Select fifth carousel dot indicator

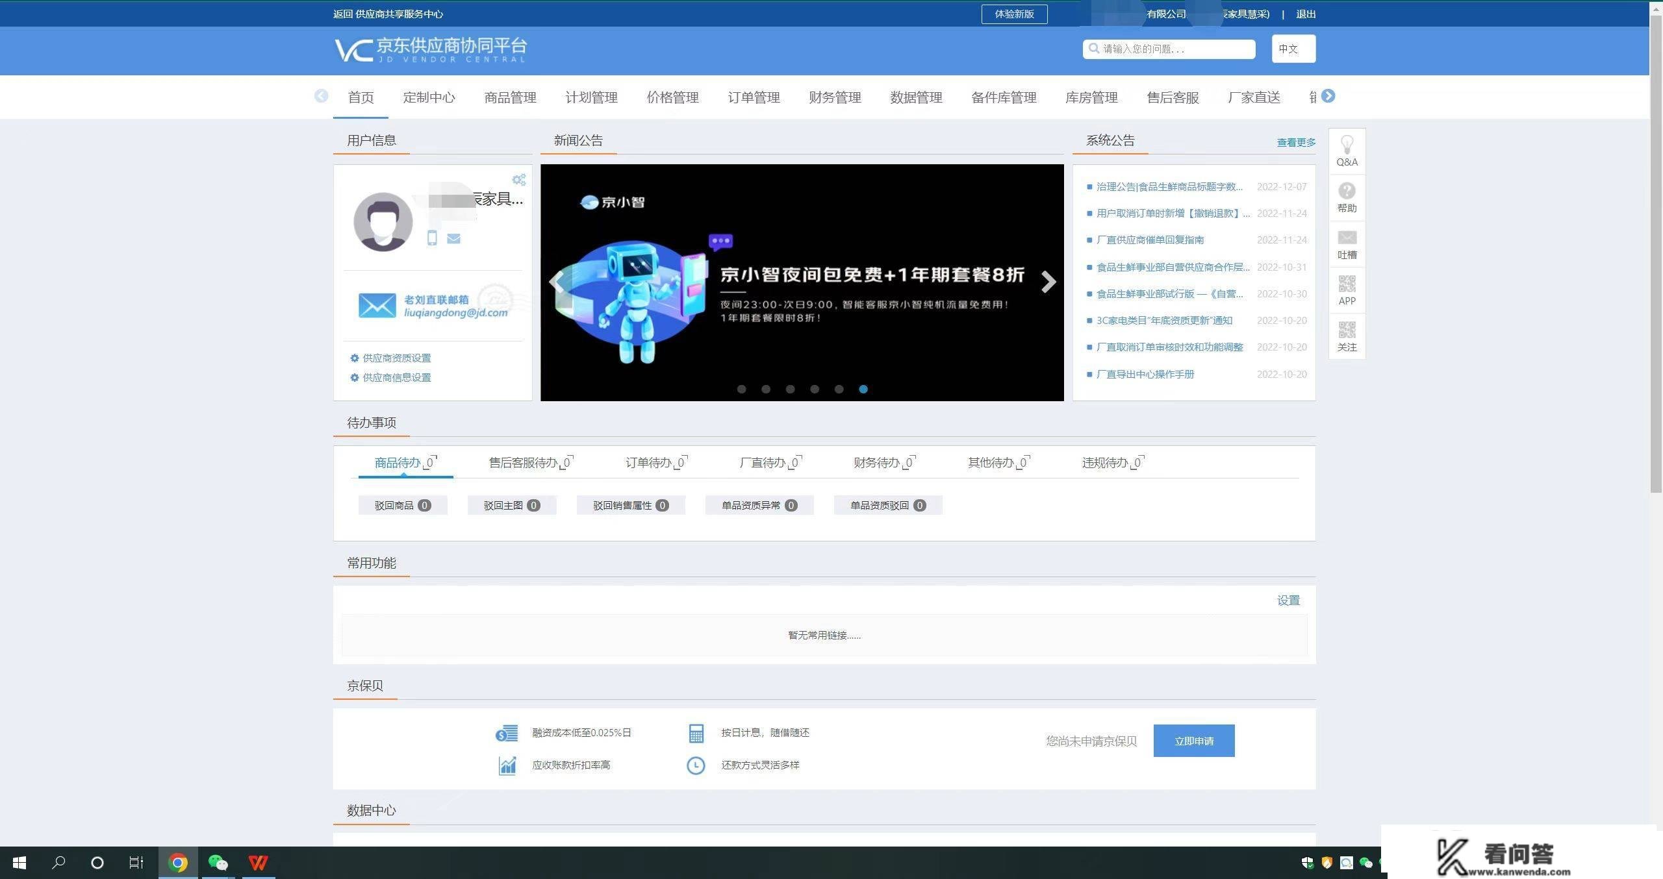839,389
